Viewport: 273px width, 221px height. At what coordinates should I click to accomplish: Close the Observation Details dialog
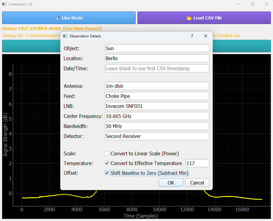pos(206,36)
